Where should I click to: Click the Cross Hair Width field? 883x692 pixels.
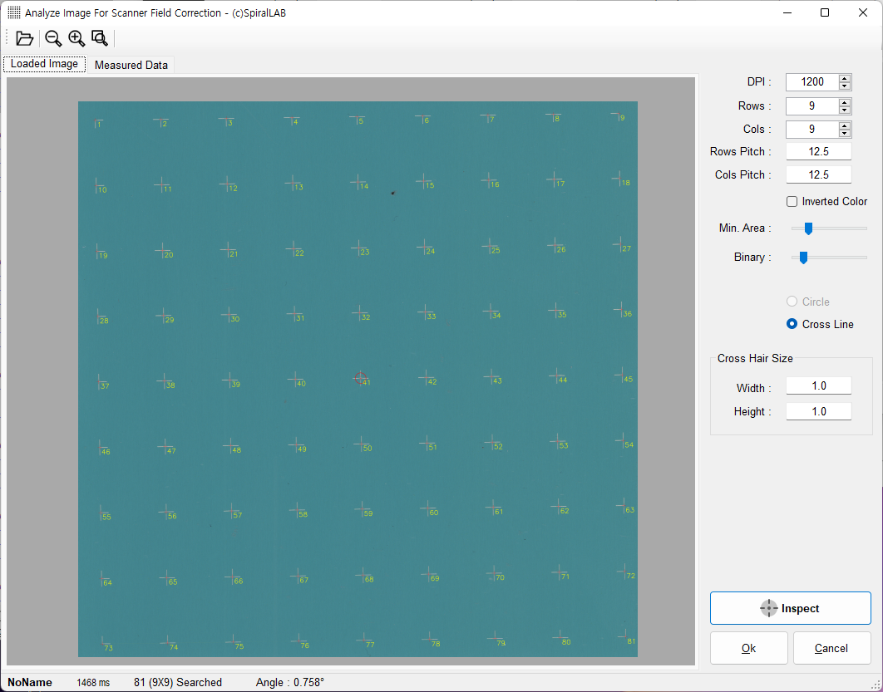tap(819, 386)
